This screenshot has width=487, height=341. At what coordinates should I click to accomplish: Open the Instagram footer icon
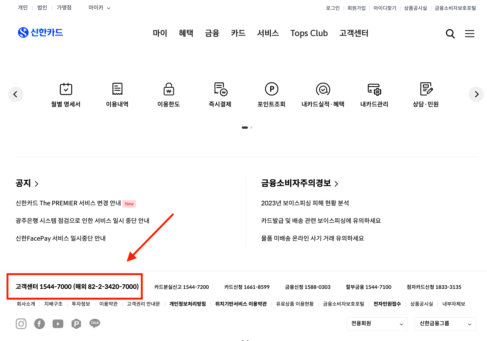click(21, 324)
